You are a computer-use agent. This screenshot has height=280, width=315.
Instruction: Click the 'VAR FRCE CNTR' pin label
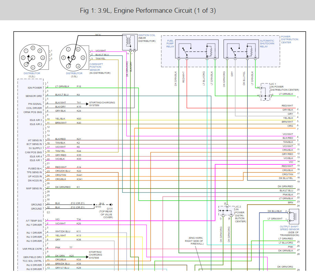(32, 249)
